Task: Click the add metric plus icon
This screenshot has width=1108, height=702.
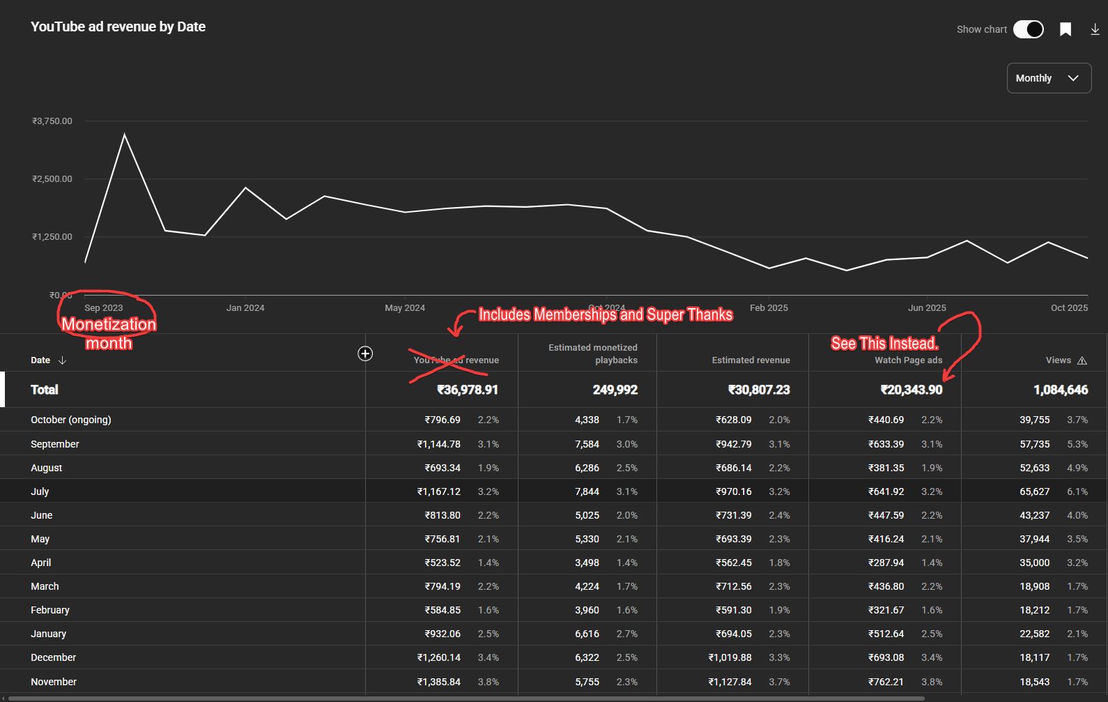Action: coord(365,353)
